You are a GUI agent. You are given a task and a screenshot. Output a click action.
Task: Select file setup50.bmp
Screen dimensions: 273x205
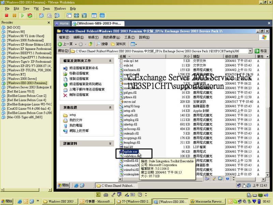(132, 106)
